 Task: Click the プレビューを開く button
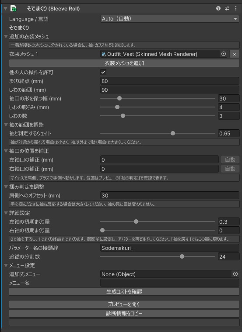click(x=124, y=304)
